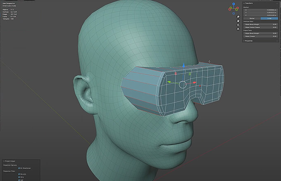Switch transform space to Global
281x181 pixels.
[x=252, y=18]
